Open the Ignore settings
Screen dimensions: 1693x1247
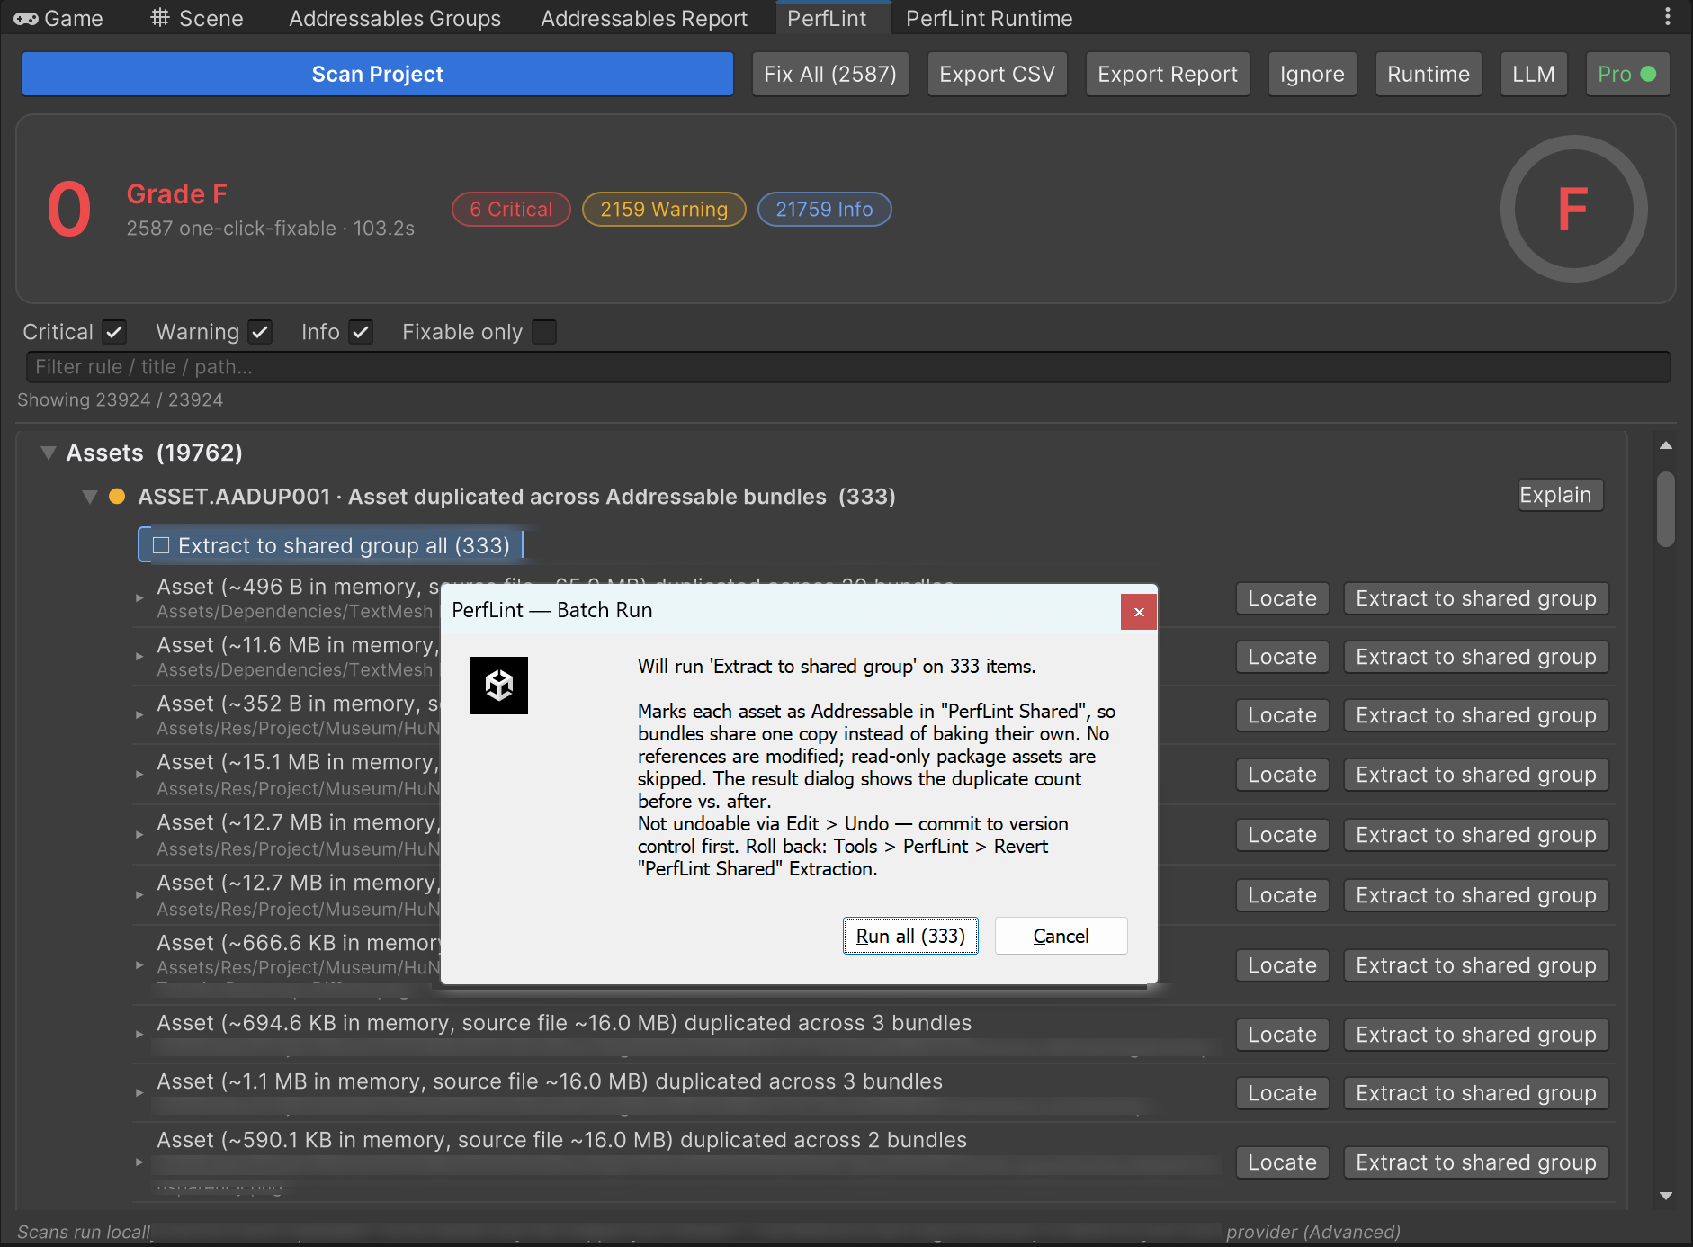point(1312,74)
